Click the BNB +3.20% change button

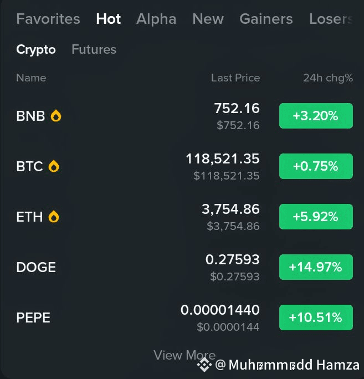[316, 116]
